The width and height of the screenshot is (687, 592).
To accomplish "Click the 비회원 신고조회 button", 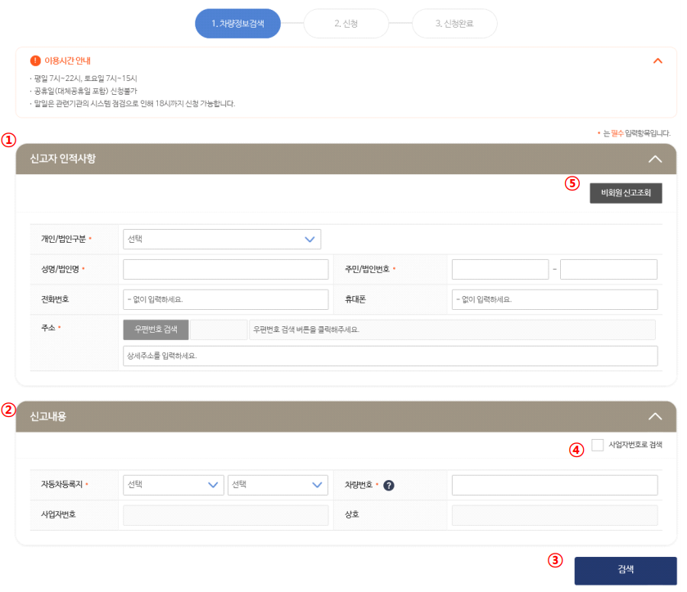I will [x=626, y=193].
